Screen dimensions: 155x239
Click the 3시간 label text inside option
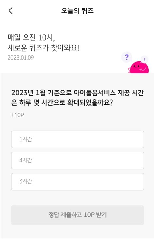click(x=26, y=181)
